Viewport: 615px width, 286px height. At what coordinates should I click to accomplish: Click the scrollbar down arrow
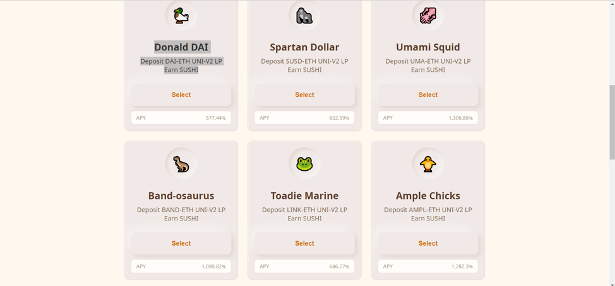(611, 282)
